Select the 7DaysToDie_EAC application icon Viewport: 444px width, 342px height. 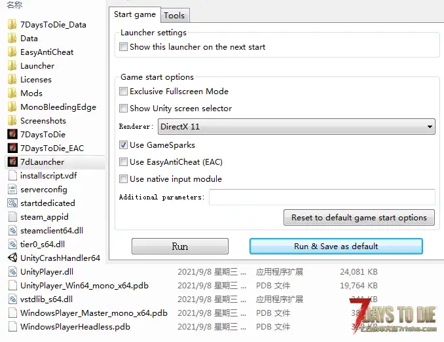[x=12, y=148]
